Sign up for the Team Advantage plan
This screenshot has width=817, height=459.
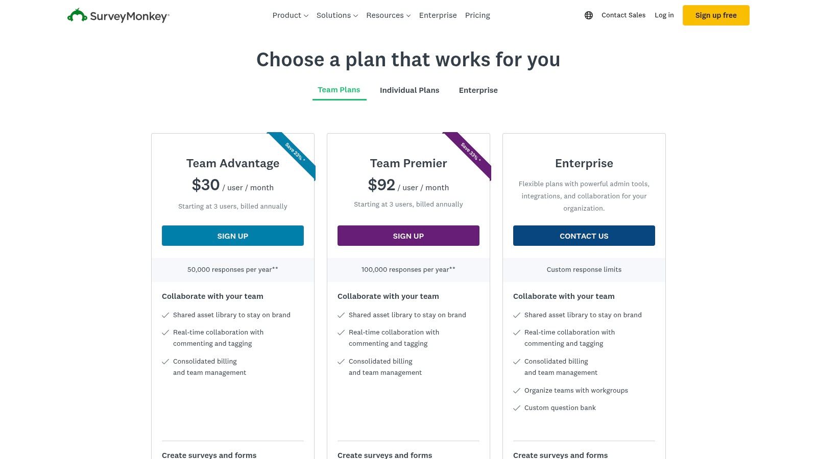pyautogui.click(x=232, y=236)
